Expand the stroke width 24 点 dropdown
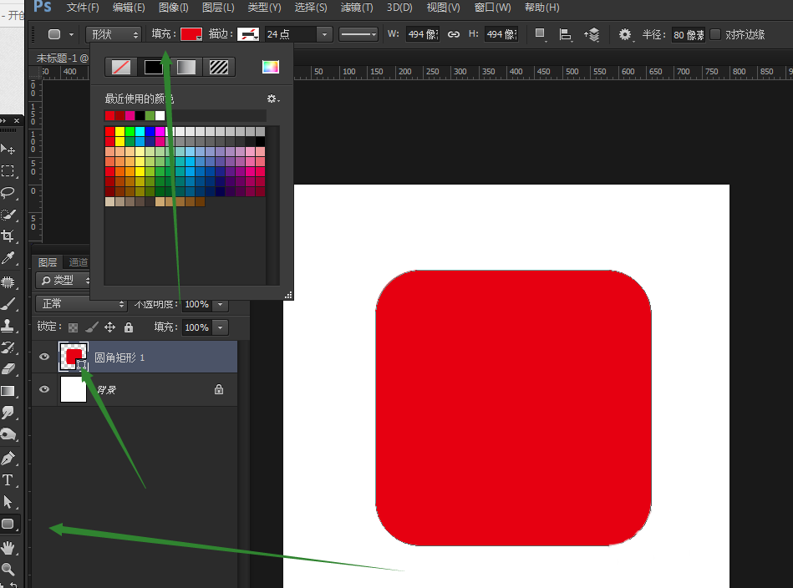The width and height of the screenshot is (793, 588). [x=324, y=34]
